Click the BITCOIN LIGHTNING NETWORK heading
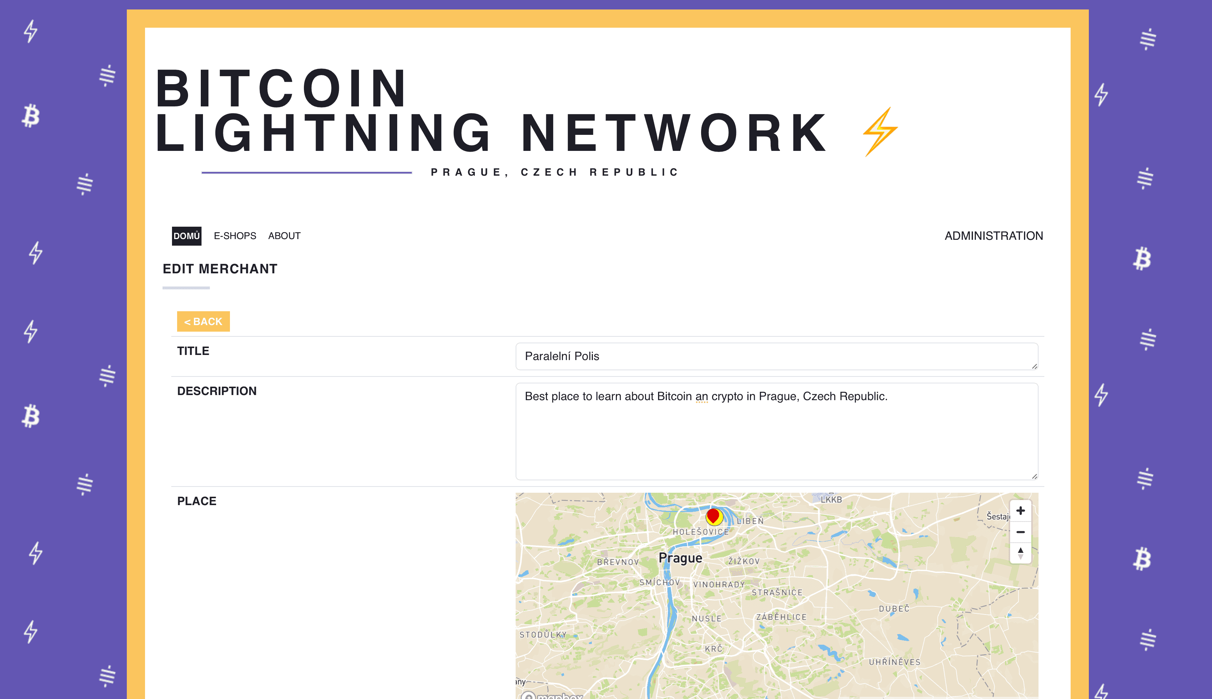The width and height of the screenshot is (1212, 699). point(480,110)
